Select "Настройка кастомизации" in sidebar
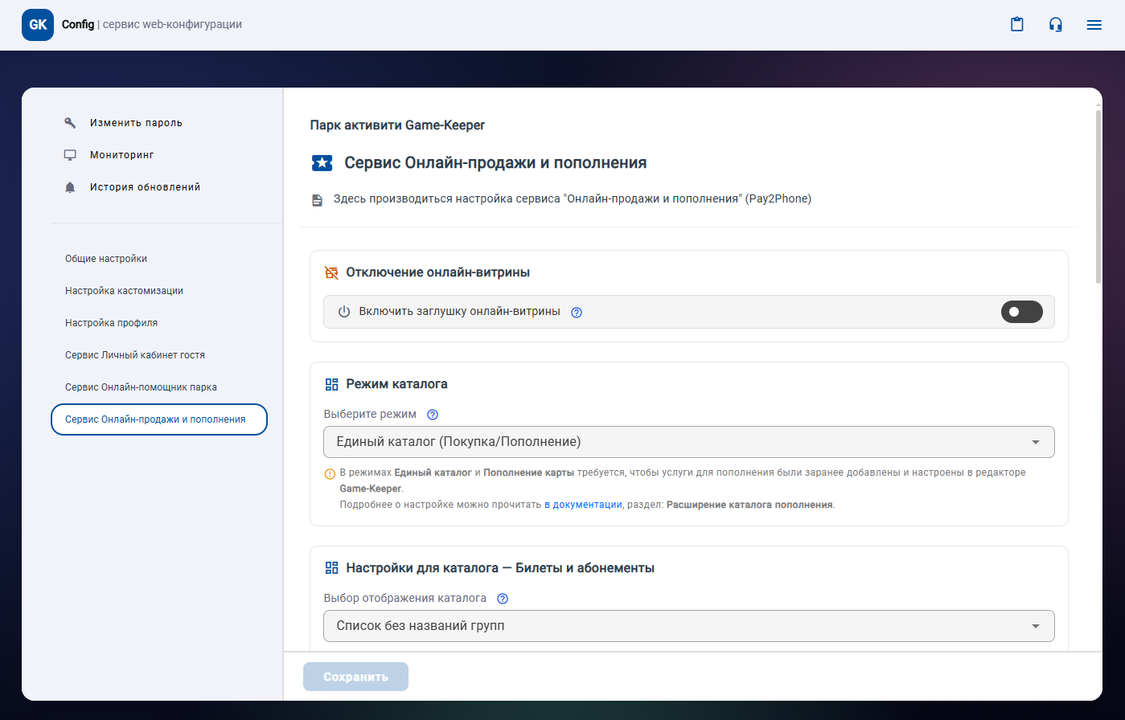The width and height of the screenshot is (1125, 720). (x=124, y=291)
